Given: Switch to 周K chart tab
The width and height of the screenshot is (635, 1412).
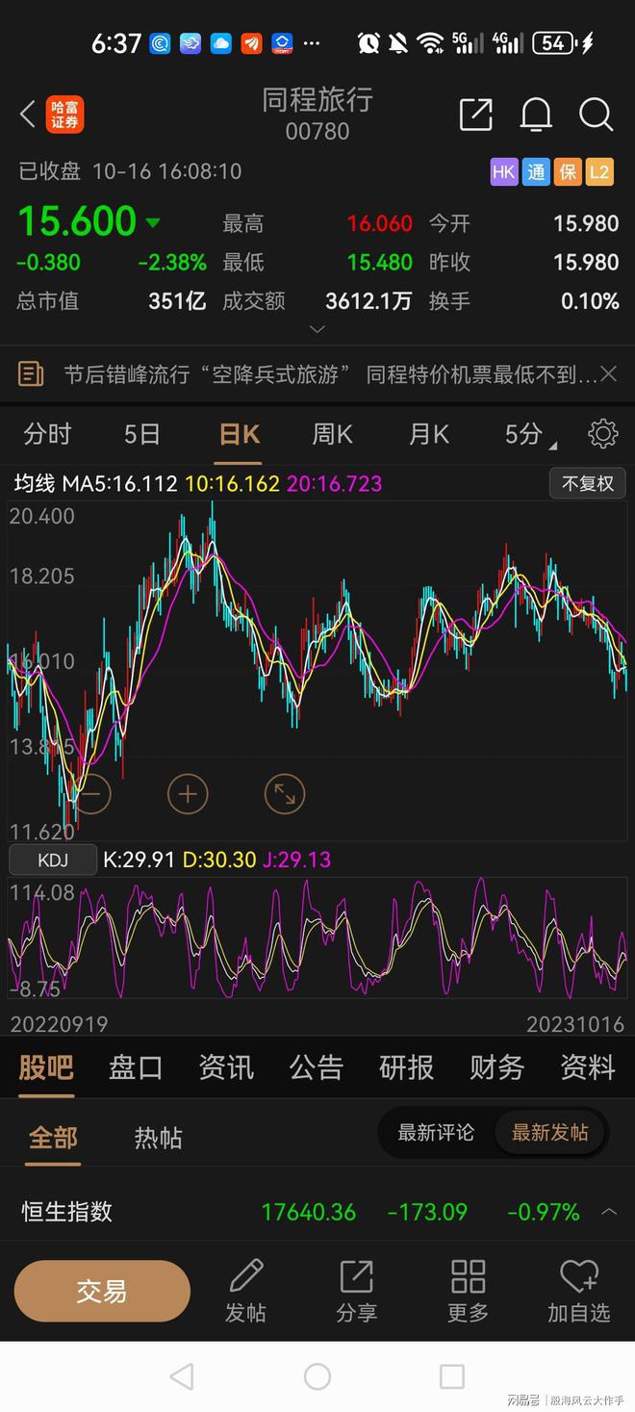Looking at the screenshot, I should pyautogui.click(x=332, y=434).
